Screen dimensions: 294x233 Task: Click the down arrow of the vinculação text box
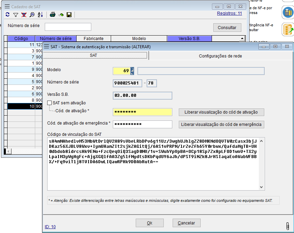(x=262, y=187)
